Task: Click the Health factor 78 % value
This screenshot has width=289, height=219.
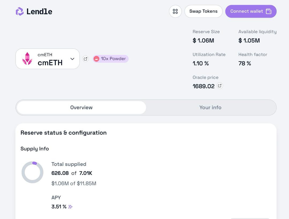Action: coord(245,63)
